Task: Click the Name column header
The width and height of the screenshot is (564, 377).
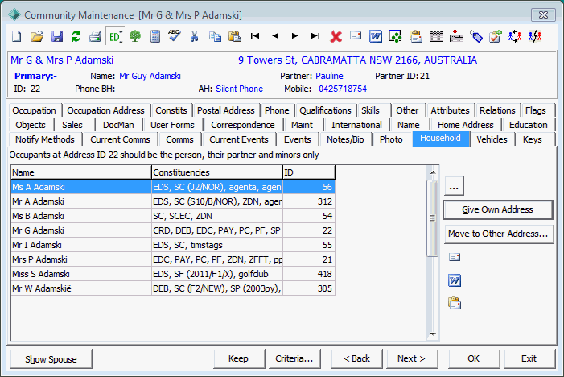Action: click(x=81, y=172)
